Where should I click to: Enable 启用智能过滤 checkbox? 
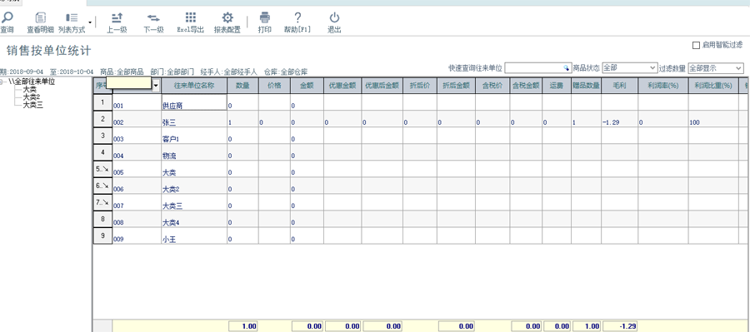[x=696, y=46]
